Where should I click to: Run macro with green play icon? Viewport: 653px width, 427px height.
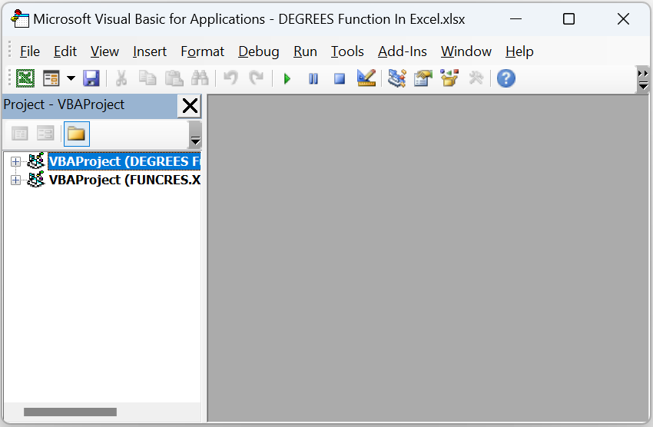point(287,78)
